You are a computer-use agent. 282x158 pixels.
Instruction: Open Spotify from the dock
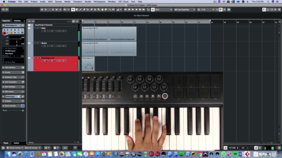[235, 154]
